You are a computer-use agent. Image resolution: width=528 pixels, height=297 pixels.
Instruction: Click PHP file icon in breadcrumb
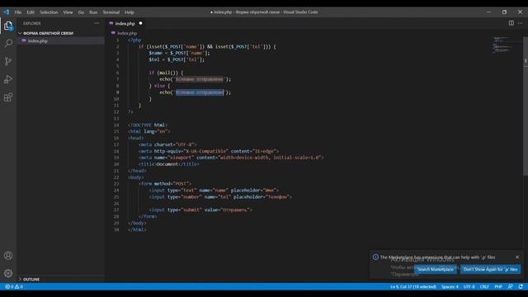113,33
